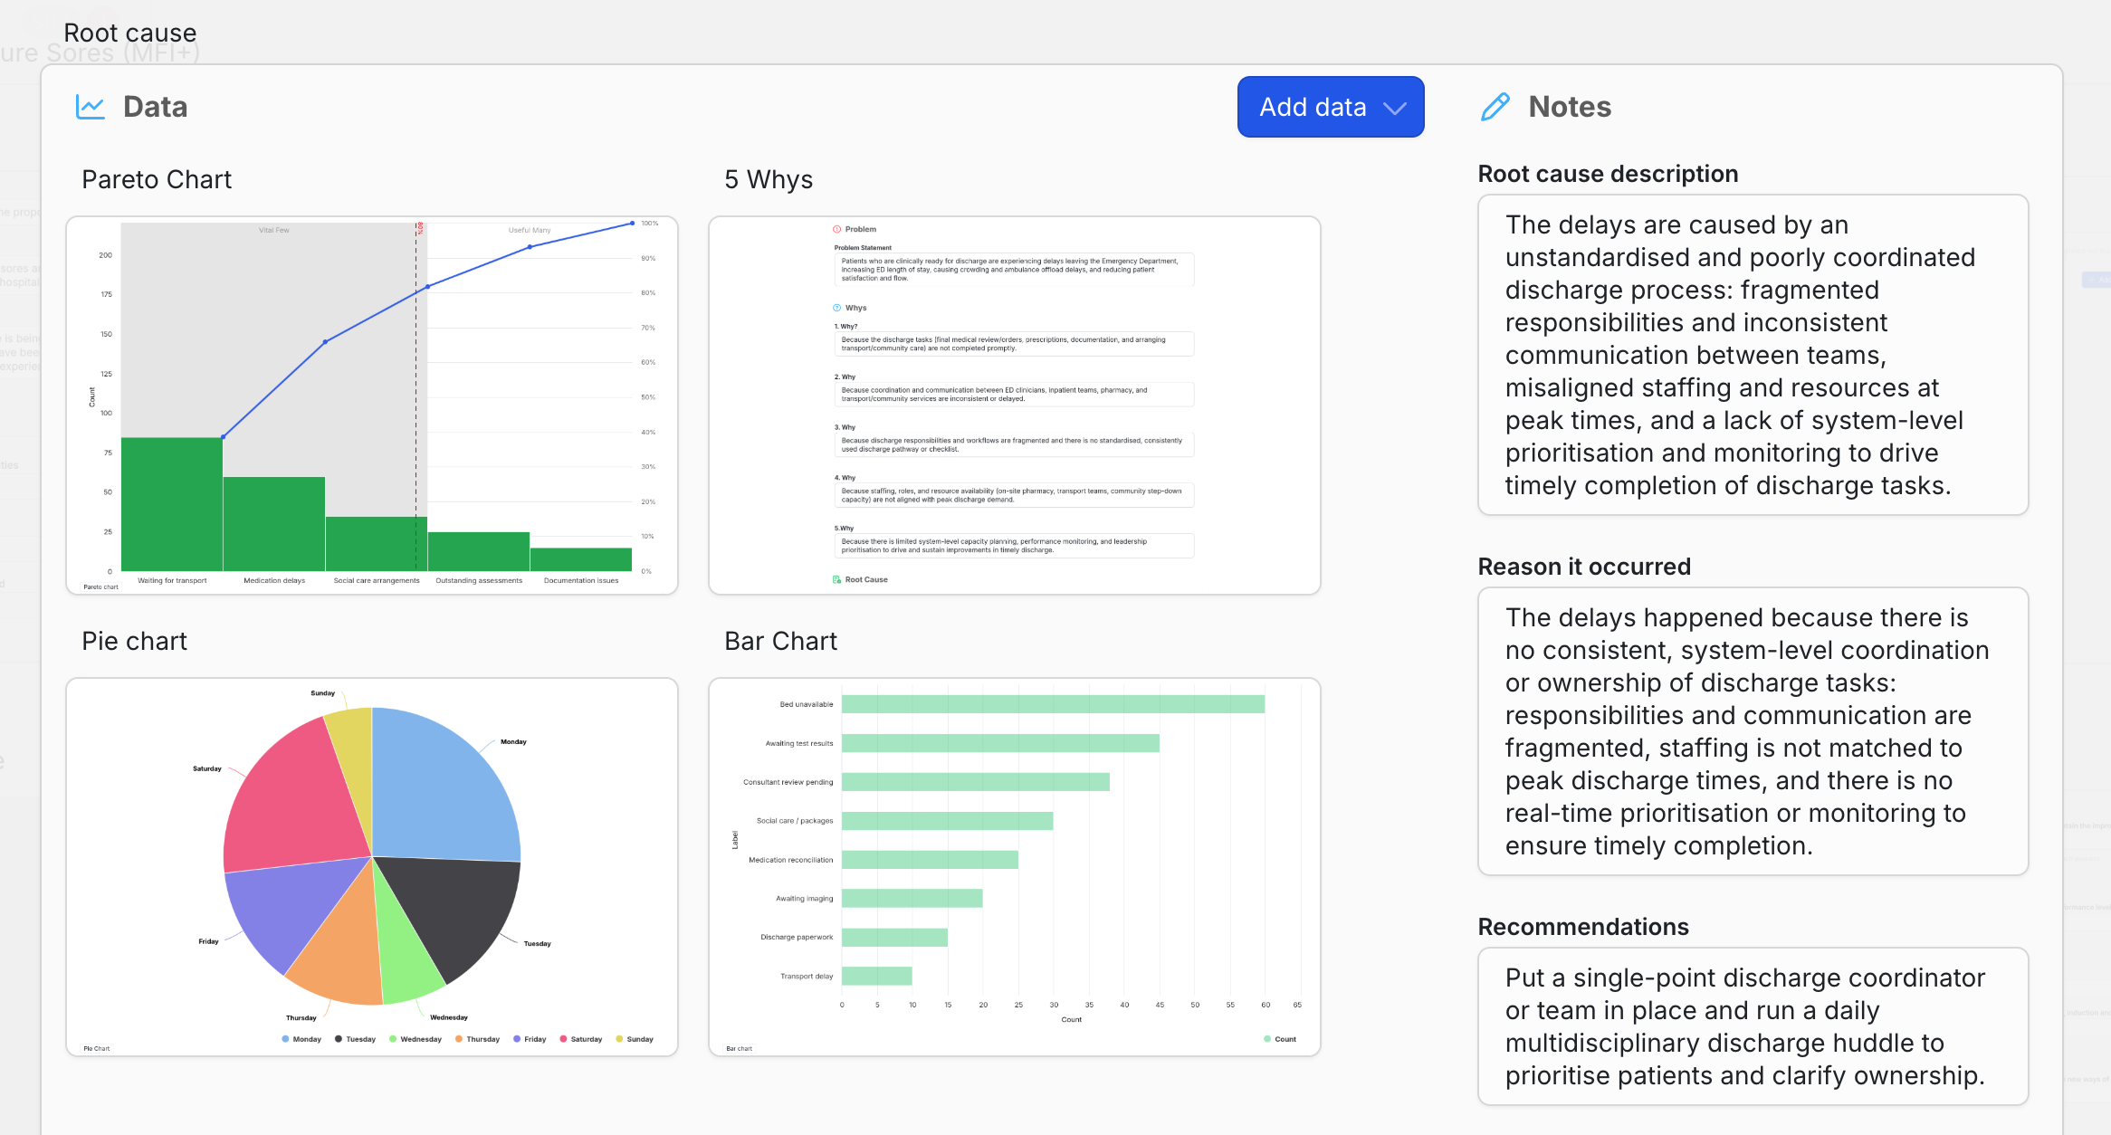Click the Medication reconciliation bar
Viewport: 2111px width, 1135px height.
930,860
